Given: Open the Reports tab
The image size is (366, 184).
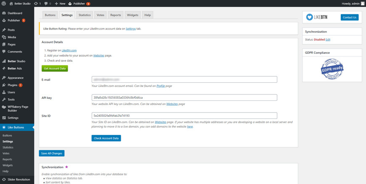Looking at the screenshot, I should tap(116, 15).
